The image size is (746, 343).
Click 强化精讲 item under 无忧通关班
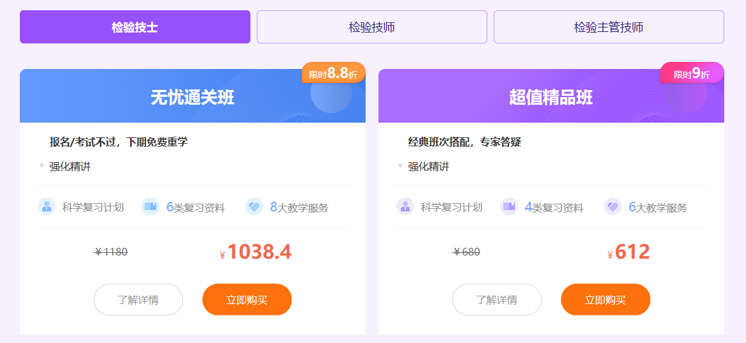[x=70, y=167]
